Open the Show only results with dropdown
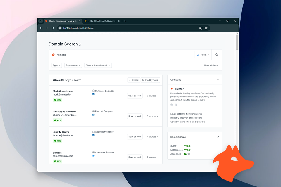The width and height of the screenshot is (281, 187). coord(98,65)
